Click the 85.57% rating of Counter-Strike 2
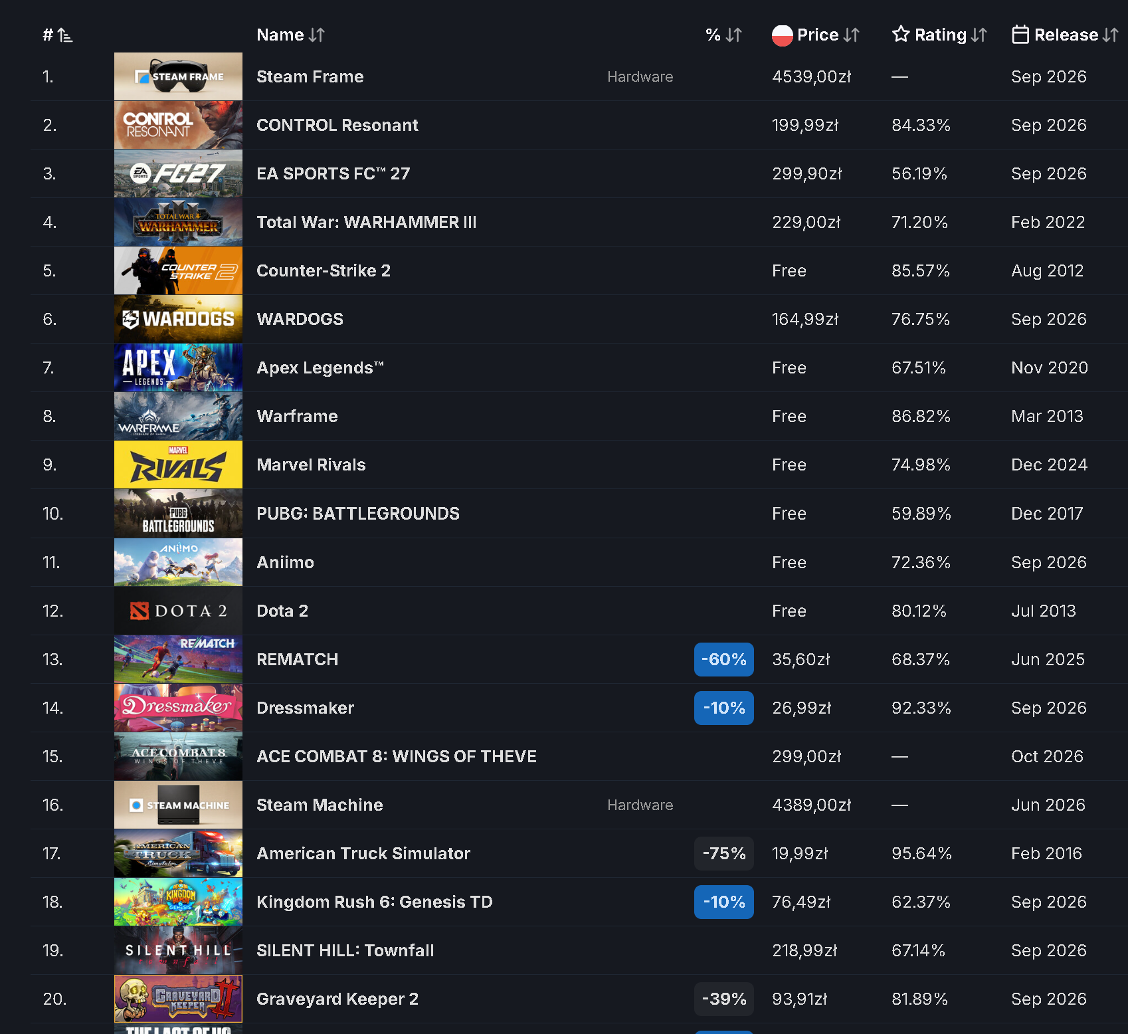Screen dimensions: 1128x1034 (921, 270)
